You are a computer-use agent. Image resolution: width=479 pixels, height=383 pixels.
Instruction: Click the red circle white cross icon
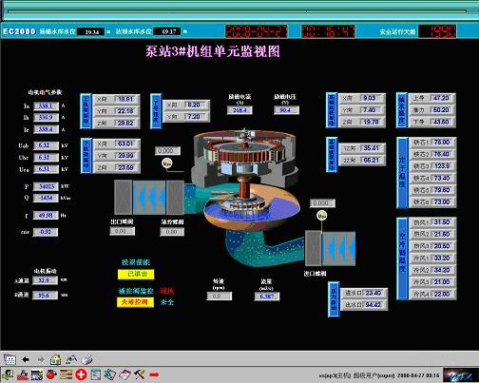click(x=81, y=374)
